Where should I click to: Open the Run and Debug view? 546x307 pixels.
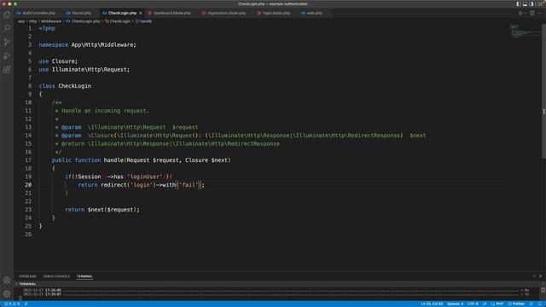[x=7, y=55]
